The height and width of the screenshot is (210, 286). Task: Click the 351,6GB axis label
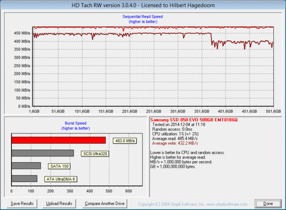pyautogui.click(x=202, y=111)
